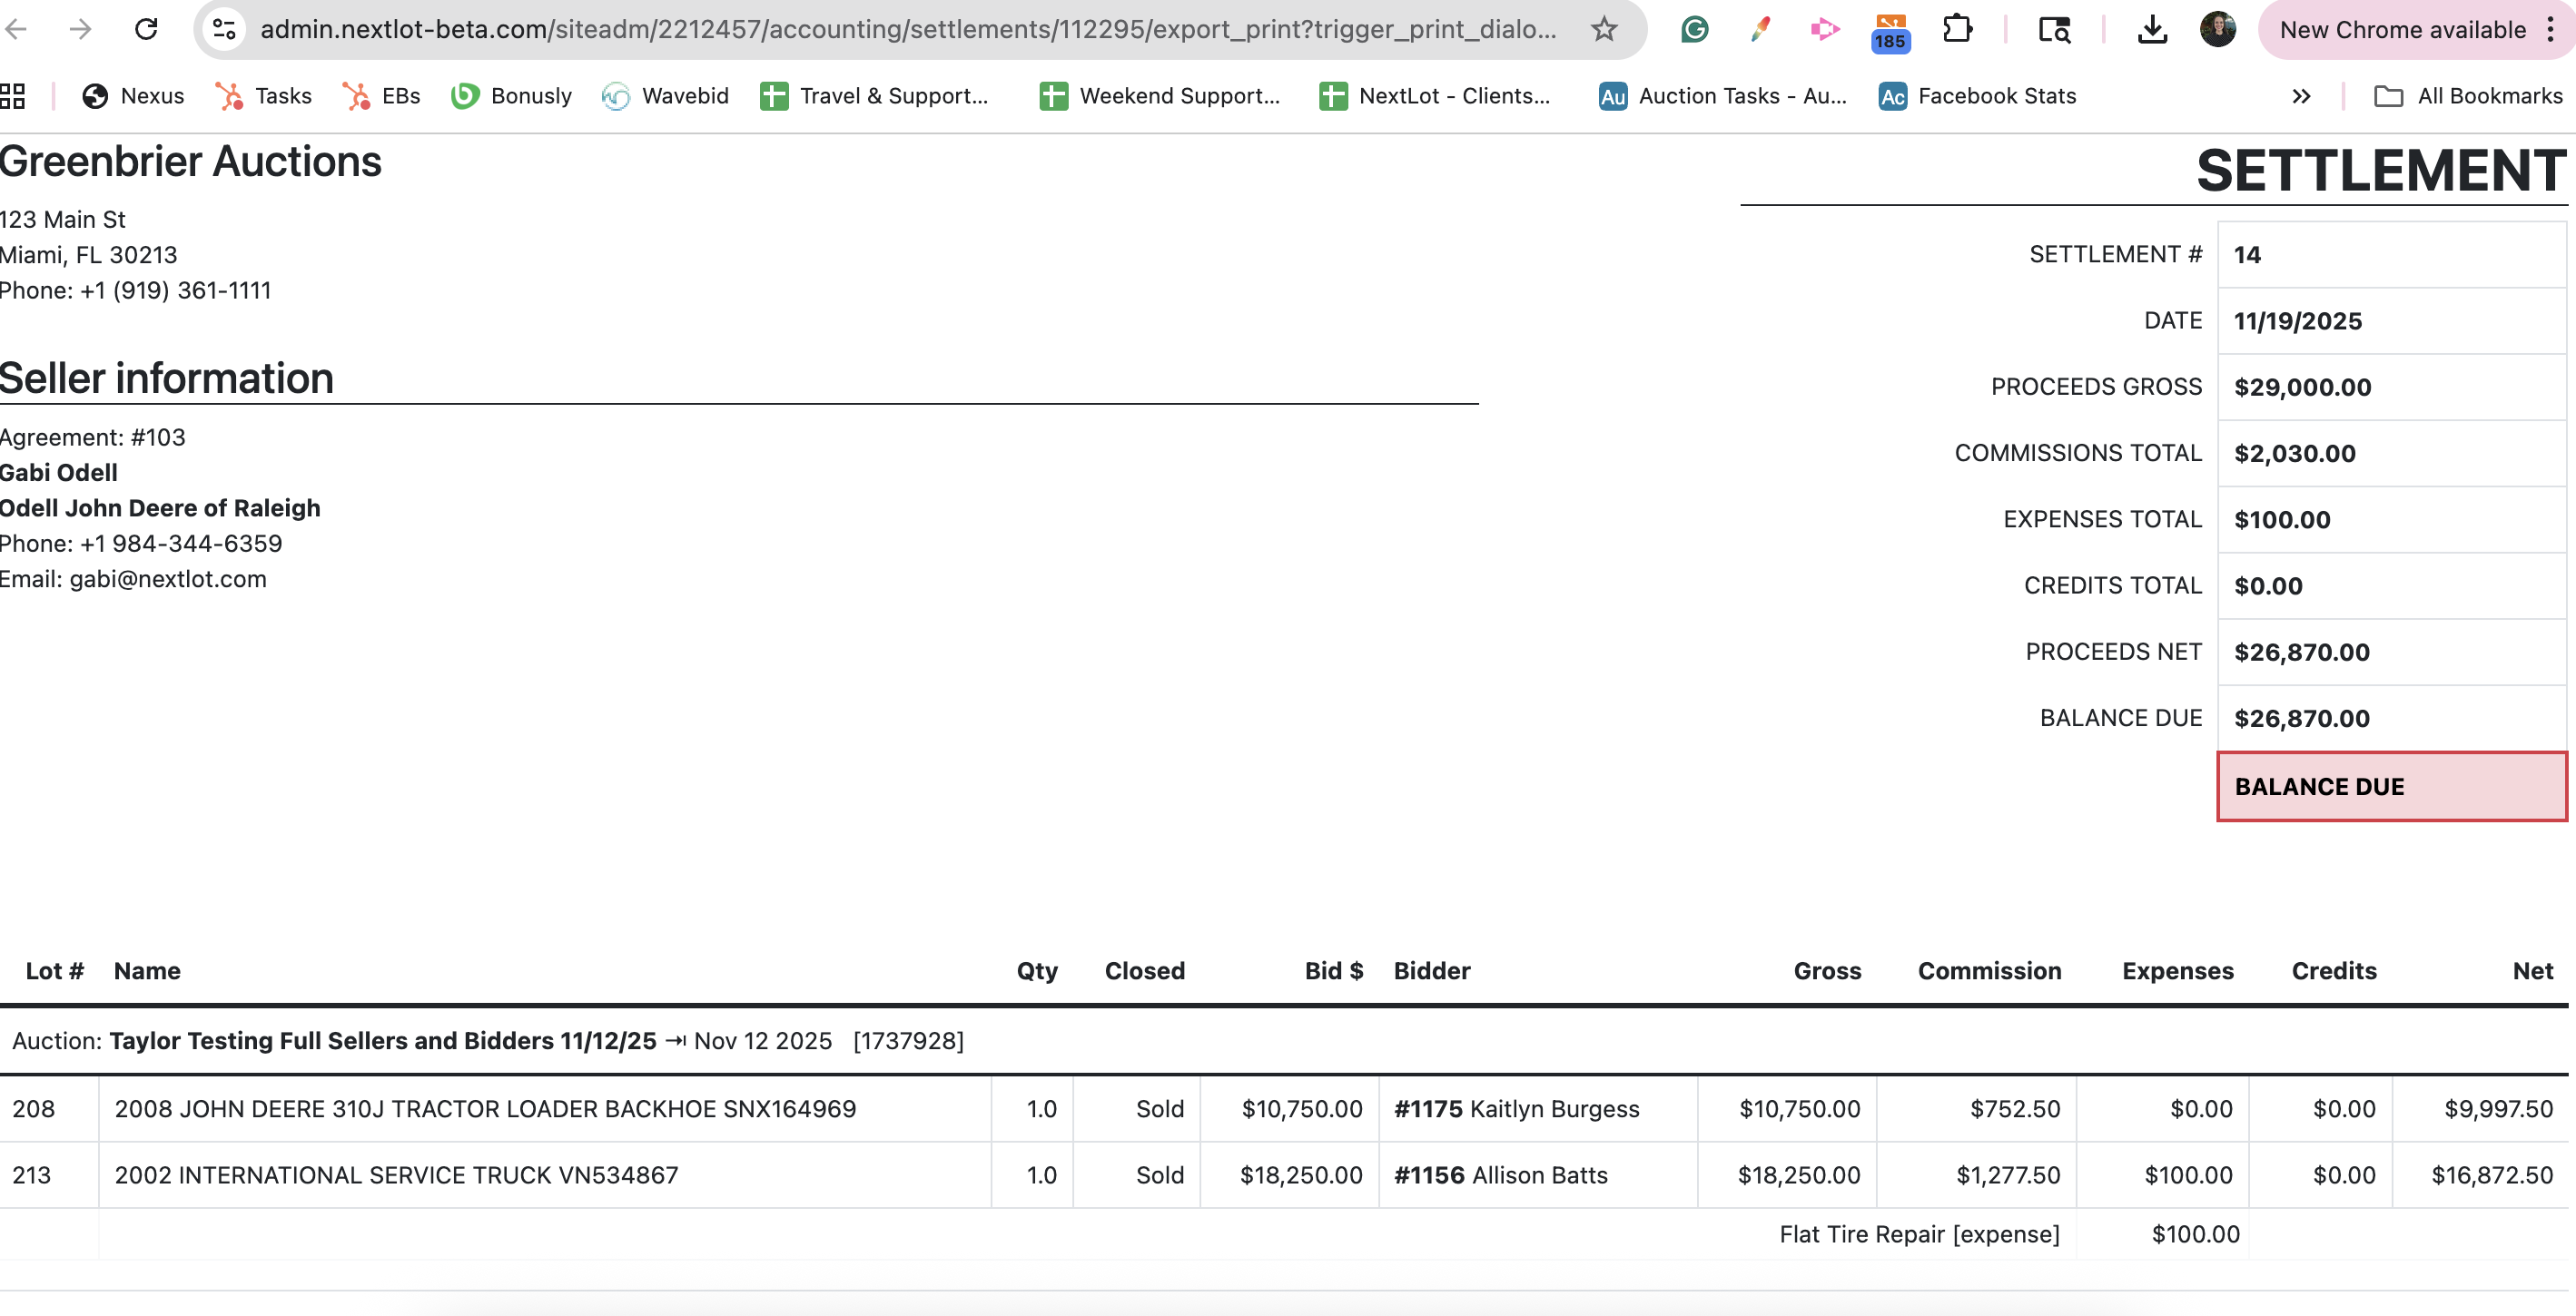2576x1316 pixels.
Task: Bookmark this page with the star icon
Action: point(1604,30)
